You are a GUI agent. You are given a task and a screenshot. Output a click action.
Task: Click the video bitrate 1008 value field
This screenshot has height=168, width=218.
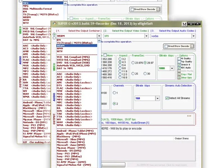coord(164,68)
